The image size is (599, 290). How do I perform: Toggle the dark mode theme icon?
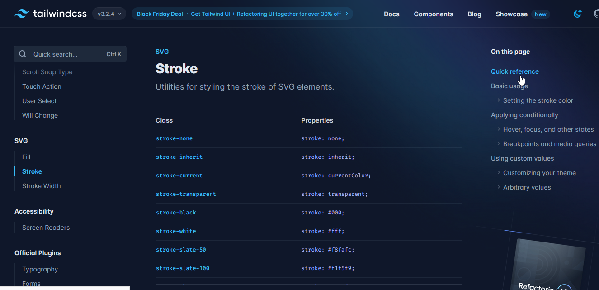577,14
